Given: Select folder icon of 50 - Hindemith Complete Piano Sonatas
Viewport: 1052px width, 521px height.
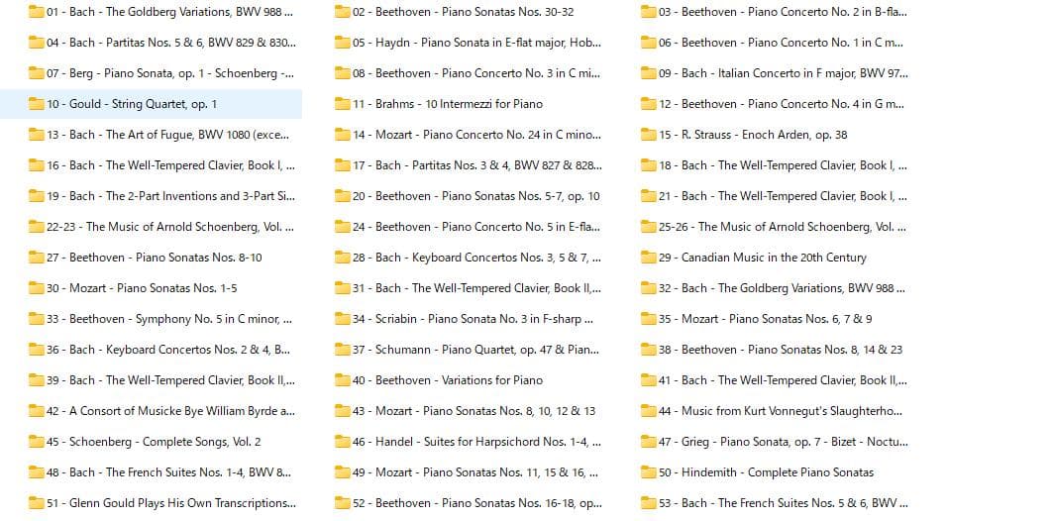Looking at the screenshot, I should [x=649, y=472].
